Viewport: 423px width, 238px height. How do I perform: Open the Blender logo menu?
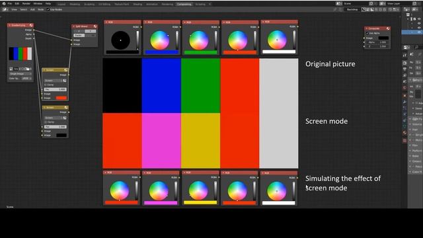(4, 4)
